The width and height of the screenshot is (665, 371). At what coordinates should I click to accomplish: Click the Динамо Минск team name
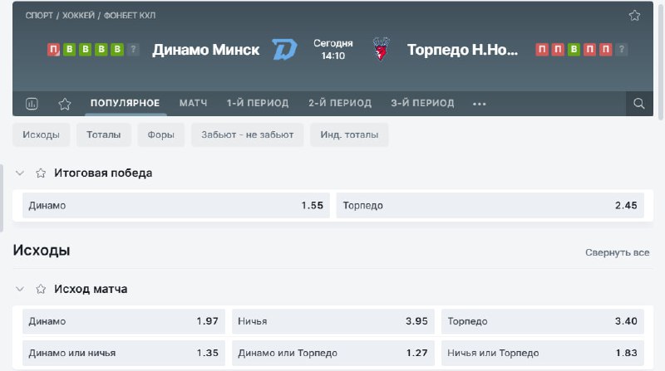[x=205, y=50]
